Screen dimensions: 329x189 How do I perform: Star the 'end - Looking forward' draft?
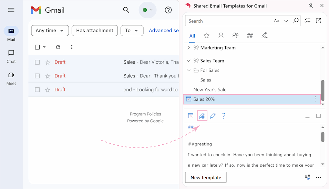click(48, 90)
